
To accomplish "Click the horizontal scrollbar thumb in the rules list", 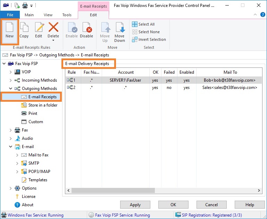I will (x=113, y=191).
